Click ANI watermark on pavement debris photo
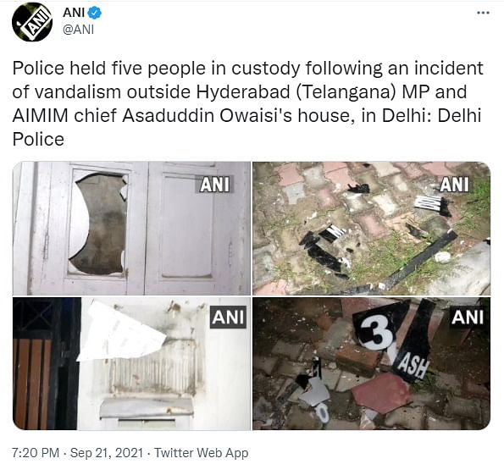This screenshot has width=504, height=464. [x=455, y=185]
